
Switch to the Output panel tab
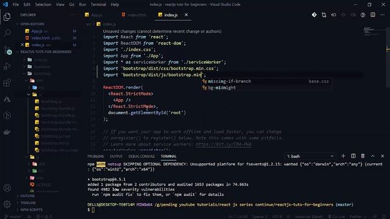116,156
